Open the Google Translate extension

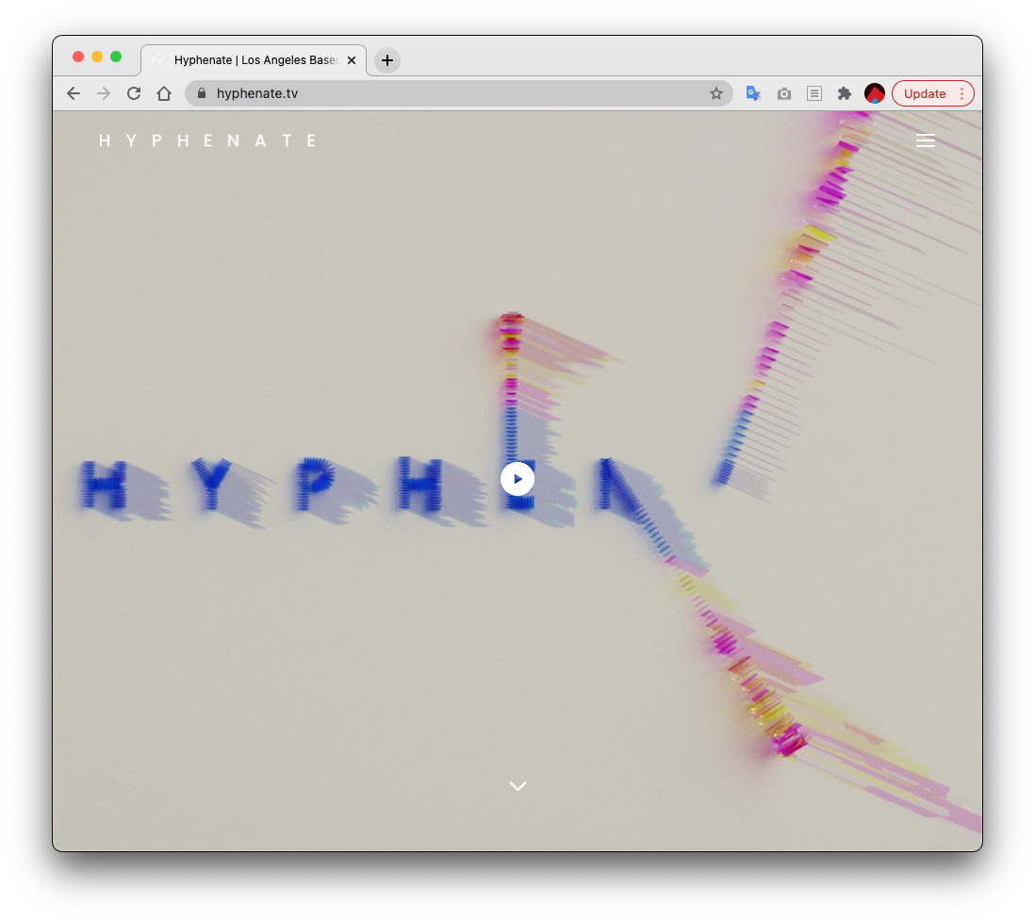(753, 93)
